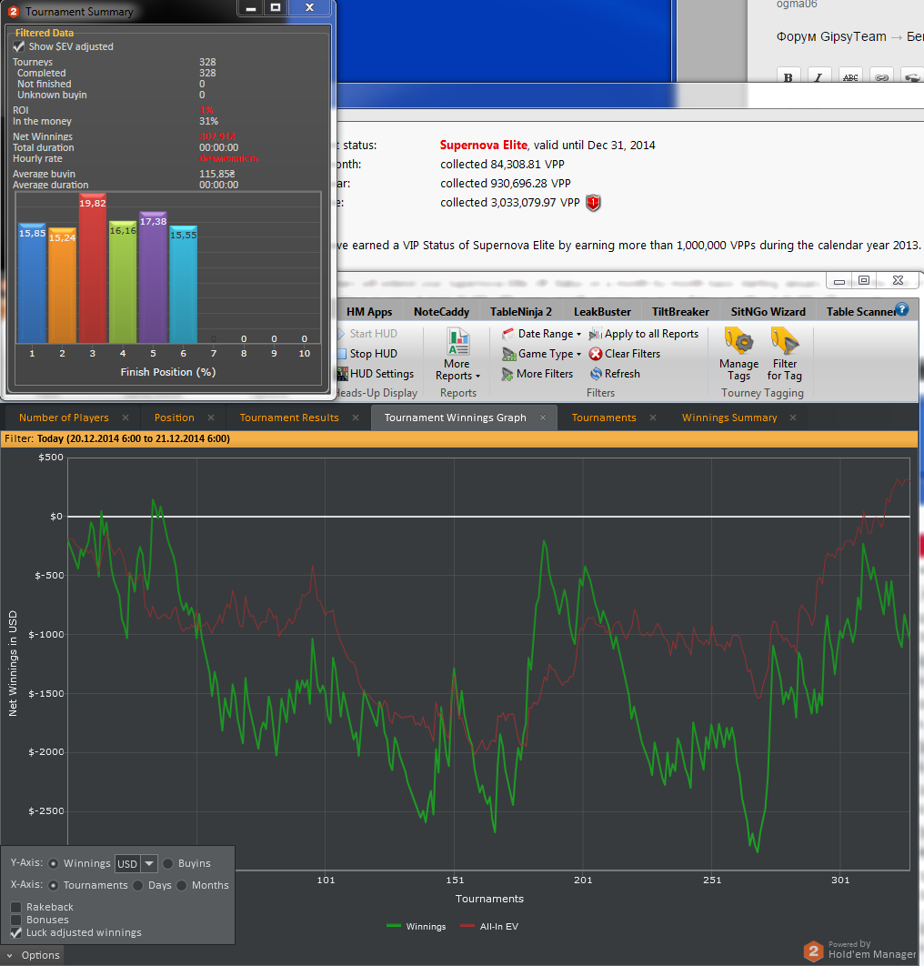This screenshot has width=924, height=966.
Task: Click the Winnings legend entry
Action: (x=416, y=927)
